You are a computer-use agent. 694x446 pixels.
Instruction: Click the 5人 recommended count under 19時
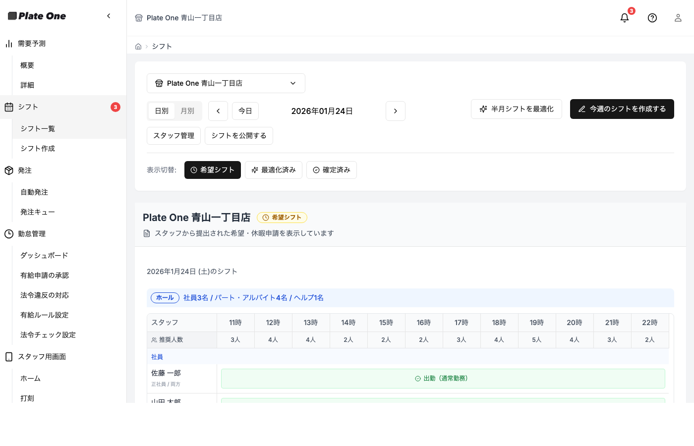click(537, 340)
